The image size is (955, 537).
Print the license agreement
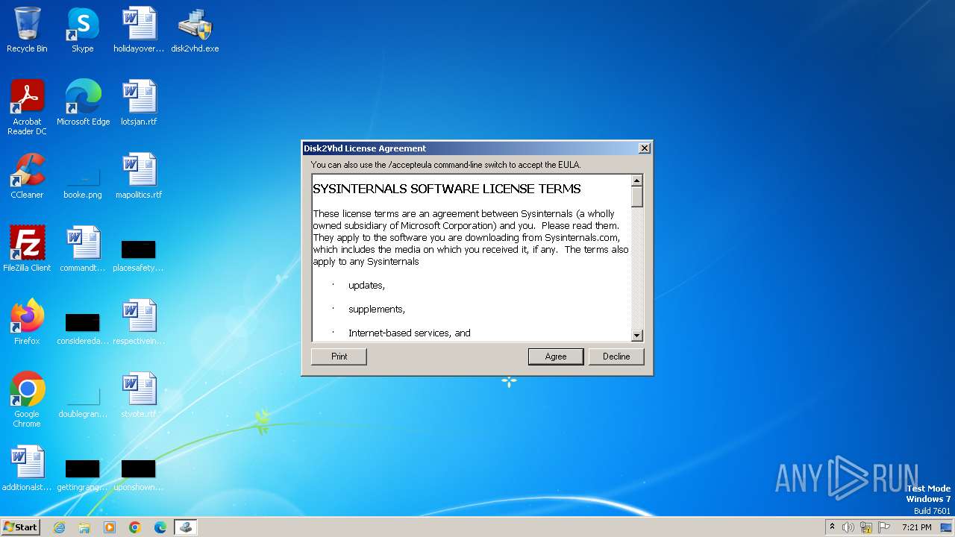(339, 357)
